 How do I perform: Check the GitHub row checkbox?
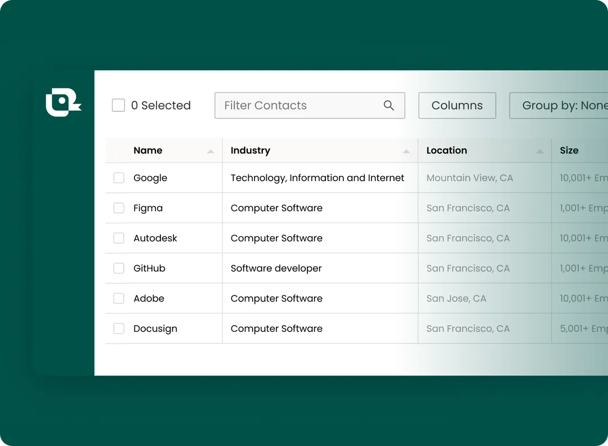pos(119,268)
